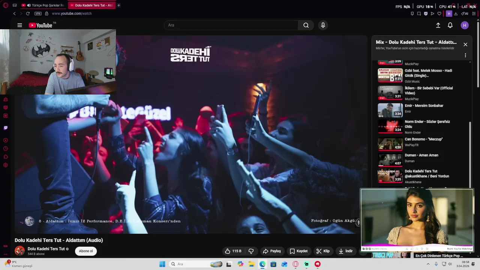
Task: Dislike the video
Action: tap(251, 251)
